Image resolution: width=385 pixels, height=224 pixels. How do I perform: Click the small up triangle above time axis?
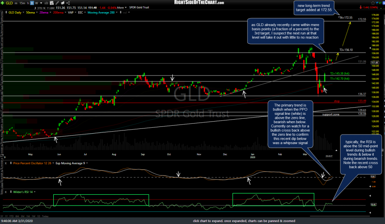point(336,150)
